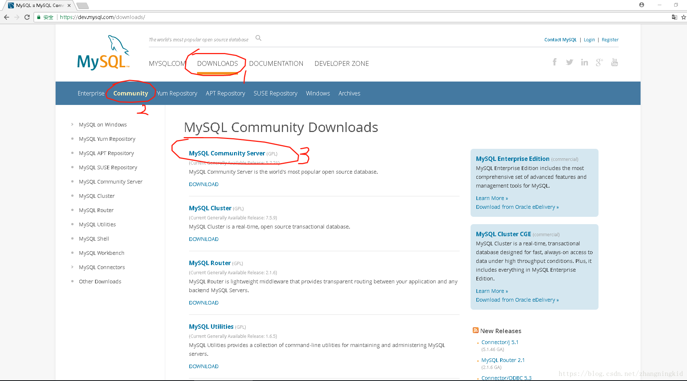
Task: Click DOWNLOAD under MySQL Router
Action: [x=204, y=303]
